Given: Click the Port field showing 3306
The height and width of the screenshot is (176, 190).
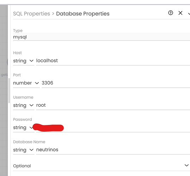Looking at the screenshot, I should (x=116, y=83).
